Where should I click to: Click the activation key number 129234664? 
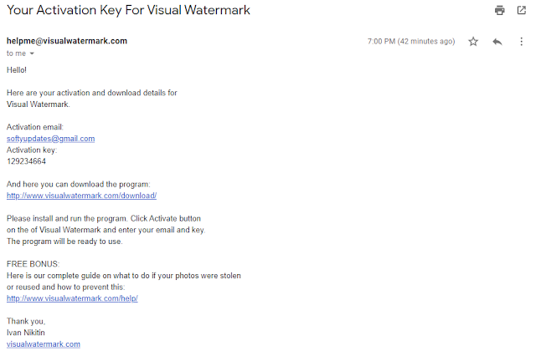click(x=26, y=161)
